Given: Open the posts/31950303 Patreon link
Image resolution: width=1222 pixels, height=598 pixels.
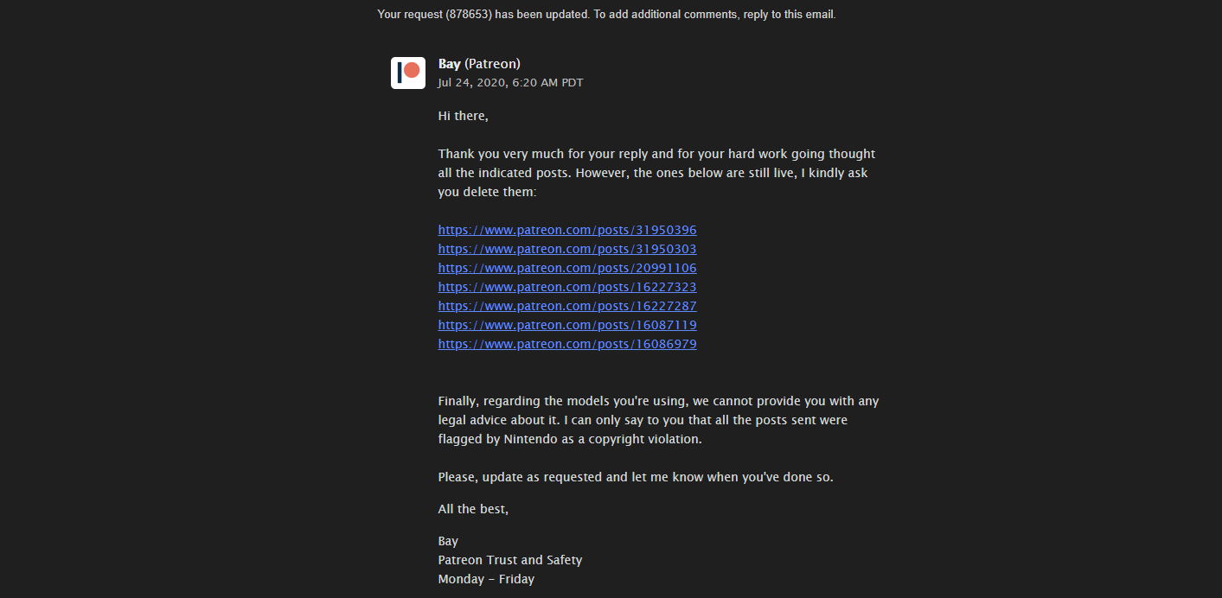Looking at the screenshot, I should pyautogui.click(x=567, y=249).
